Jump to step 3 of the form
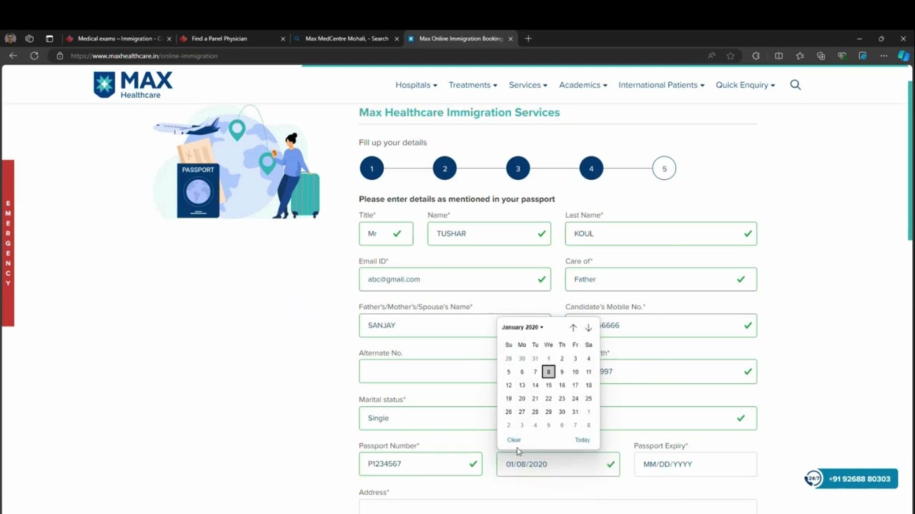915x514 pixels. [518, 168]
